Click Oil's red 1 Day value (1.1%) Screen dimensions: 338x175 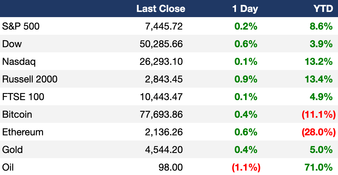246,167
